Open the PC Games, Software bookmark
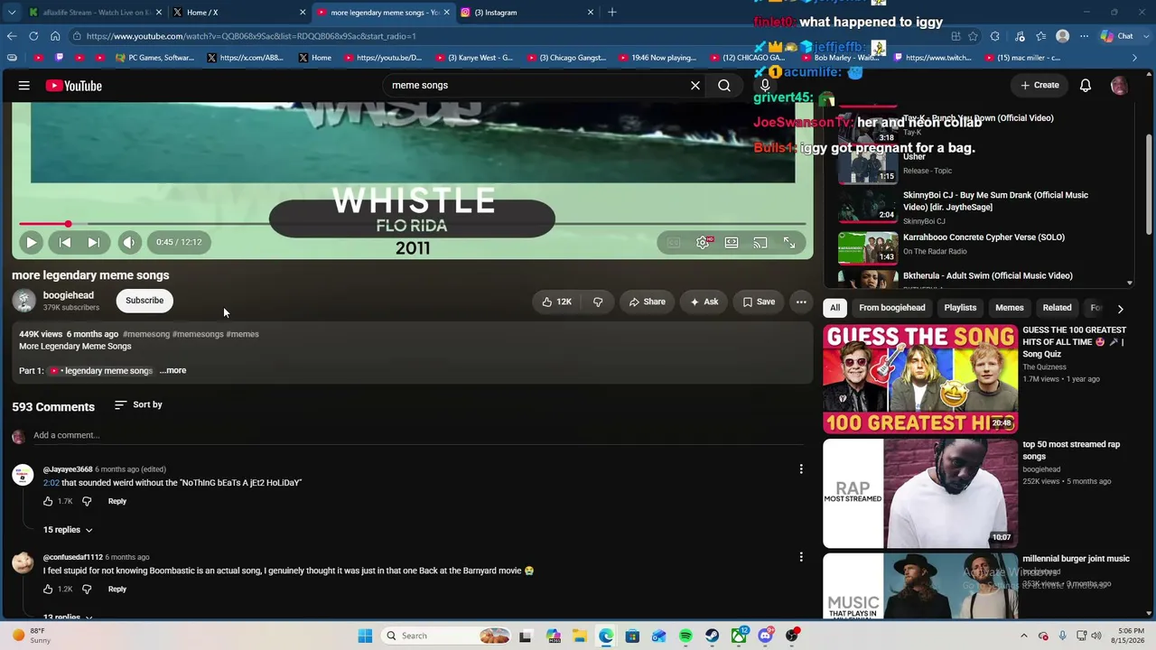The height and width of the screenshot is (650, 1156). pos(155,58)
